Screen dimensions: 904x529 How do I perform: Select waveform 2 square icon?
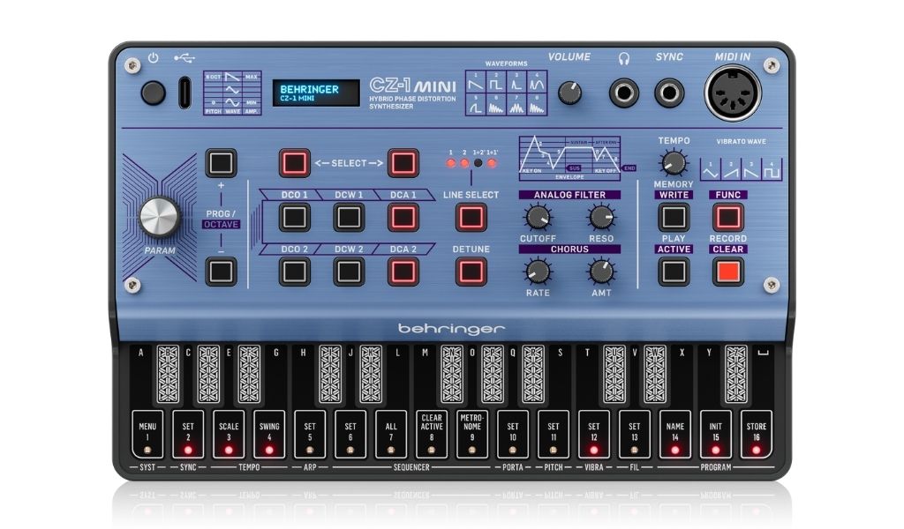[x=496, y=82]
